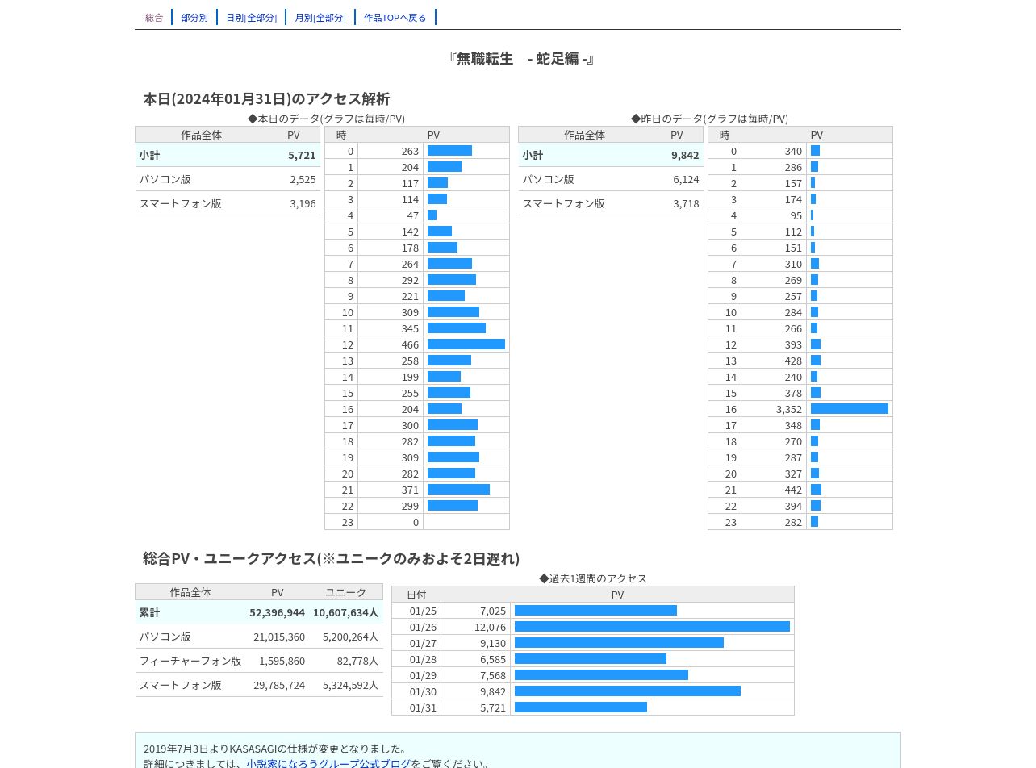Click weekly row 01/28 value 6,585

tap(492, 659)
